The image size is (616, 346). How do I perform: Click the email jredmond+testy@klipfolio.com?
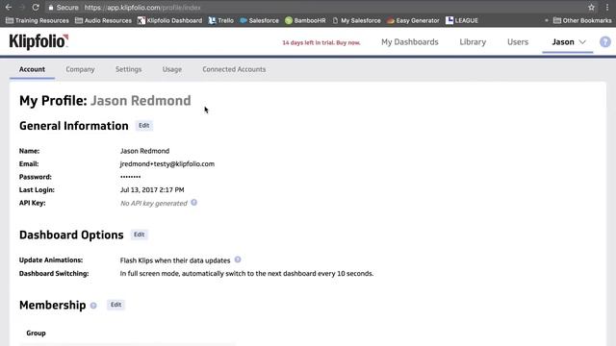pos(167,164)
